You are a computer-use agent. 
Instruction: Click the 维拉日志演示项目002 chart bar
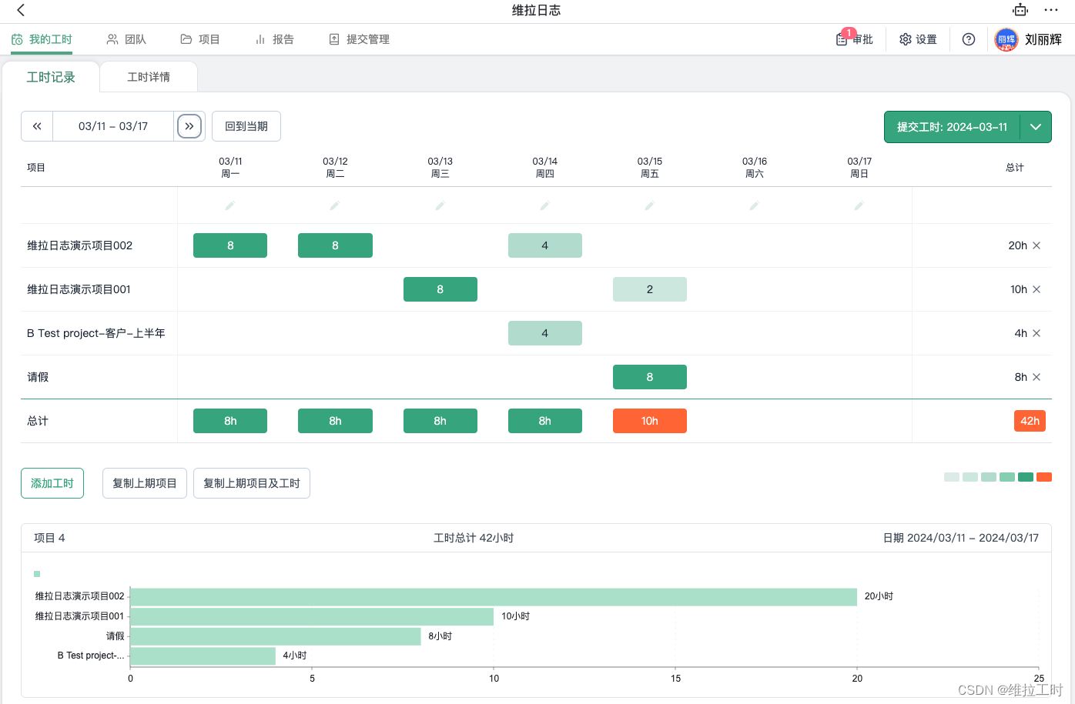coord(494,596)
